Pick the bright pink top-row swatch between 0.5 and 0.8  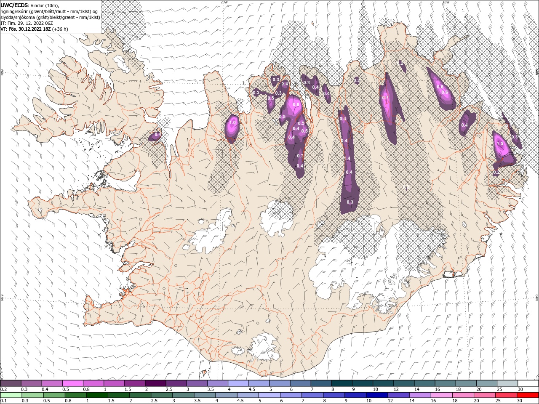click(72, 383)
